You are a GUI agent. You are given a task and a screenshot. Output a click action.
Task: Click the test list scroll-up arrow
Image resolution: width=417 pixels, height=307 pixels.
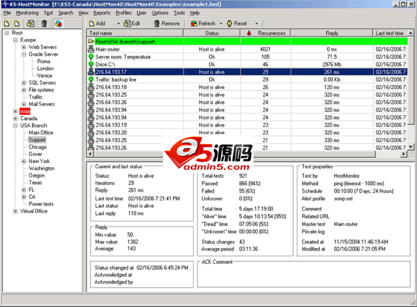411,33
